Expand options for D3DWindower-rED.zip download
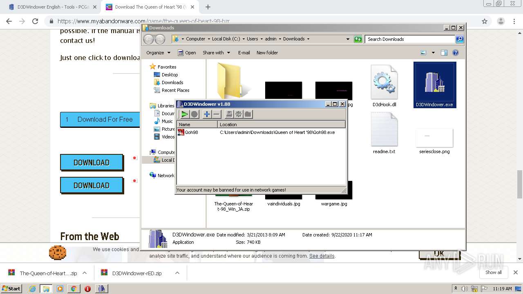The height and width of the screenshot is (294, 523). pyautogui.click(x=177, y=273)
